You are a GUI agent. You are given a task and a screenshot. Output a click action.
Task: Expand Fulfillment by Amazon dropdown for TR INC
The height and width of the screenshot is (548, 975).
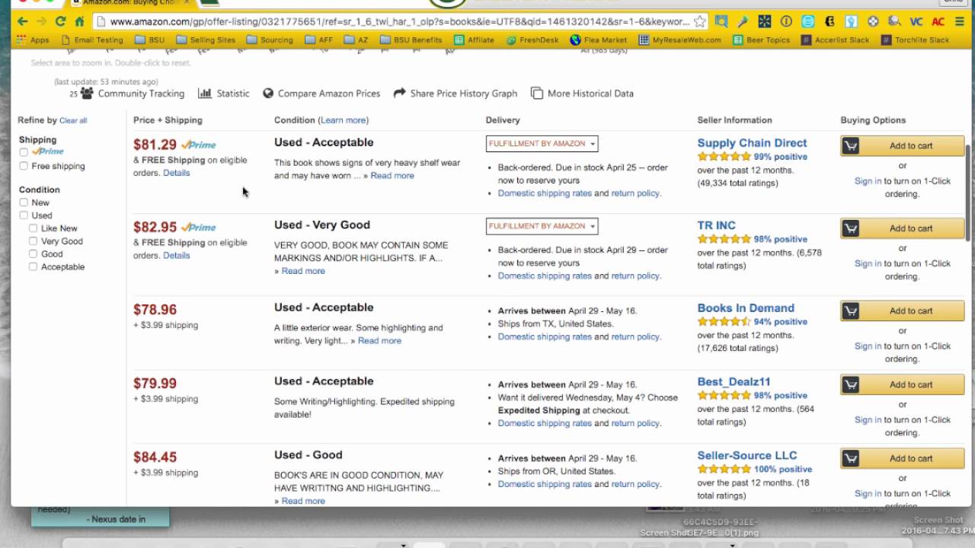click(x=542, y=226)
